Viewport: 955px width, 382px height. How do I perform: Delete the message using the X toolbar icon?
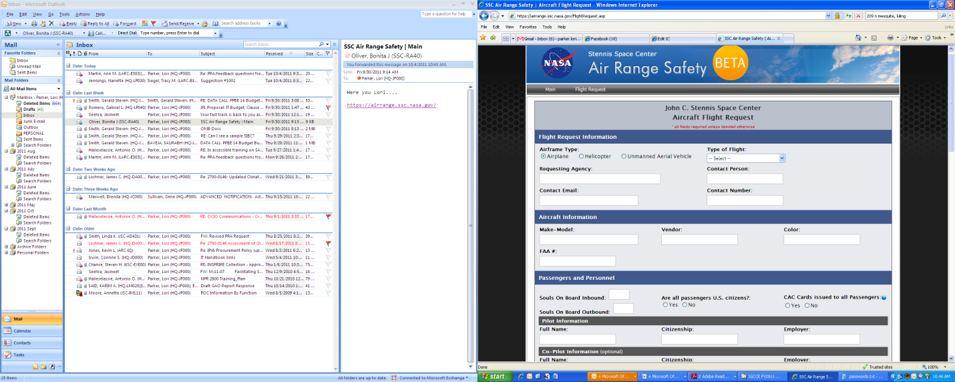pos(51,23)
